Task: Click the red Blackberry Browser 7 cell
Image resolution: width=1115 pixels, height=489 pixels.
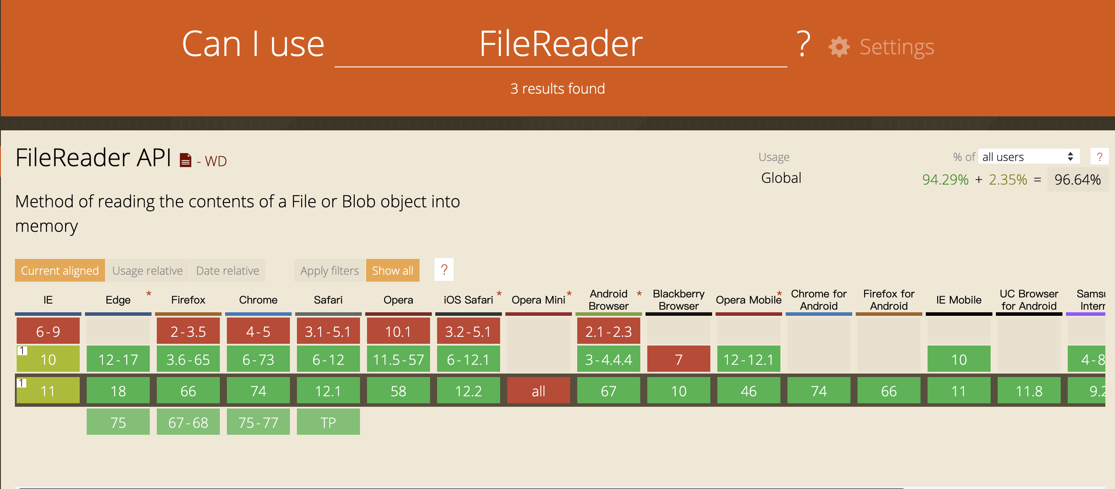Action: (x=678, y=359)
